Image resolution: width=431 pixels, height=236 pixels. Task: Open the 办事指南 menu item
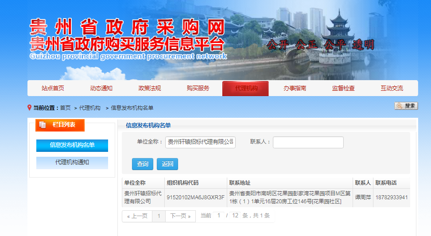[x=295, y=88]
